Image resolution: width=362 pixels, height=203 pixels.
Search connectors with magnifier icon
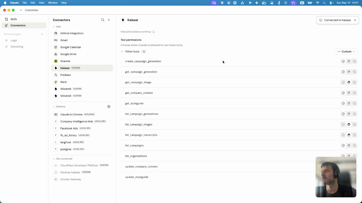click(x=103, y=20)
